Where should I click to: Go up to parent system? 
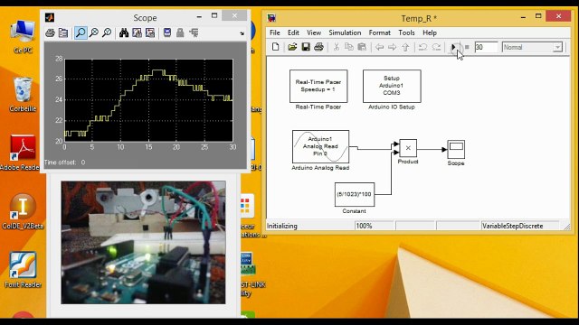pos(405,47)
